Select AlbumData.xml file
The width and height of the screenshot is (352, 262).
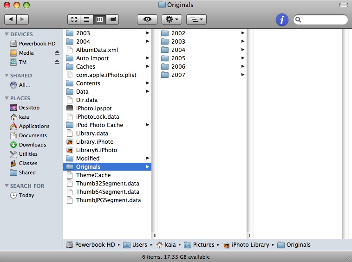coord(107,50)
